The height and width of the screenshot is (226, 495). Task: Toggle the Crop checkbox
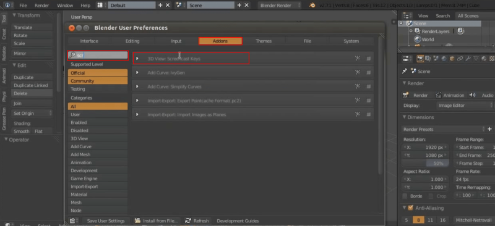point(431,196)
